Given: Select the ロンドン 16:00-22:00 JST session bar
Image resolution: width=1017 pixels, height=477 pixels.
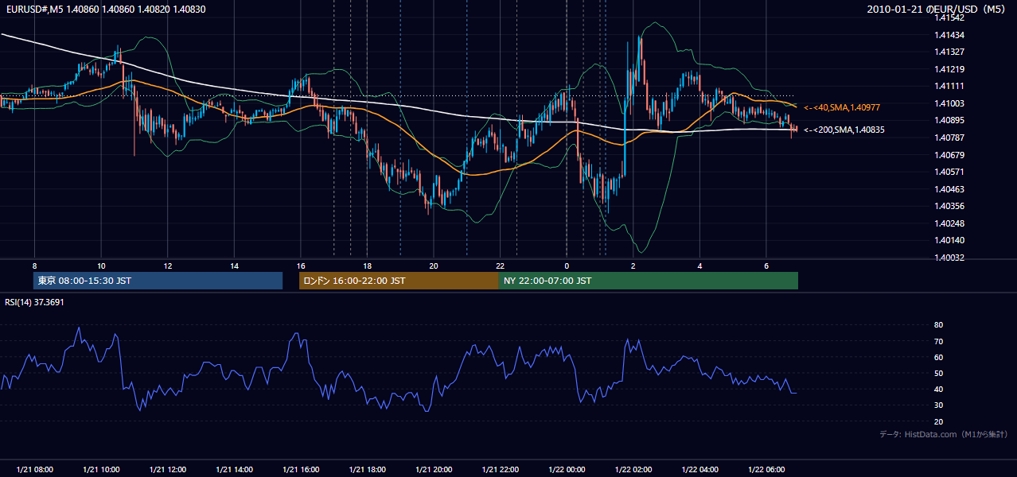Looking at the screenshot, I should pos(399,281).
